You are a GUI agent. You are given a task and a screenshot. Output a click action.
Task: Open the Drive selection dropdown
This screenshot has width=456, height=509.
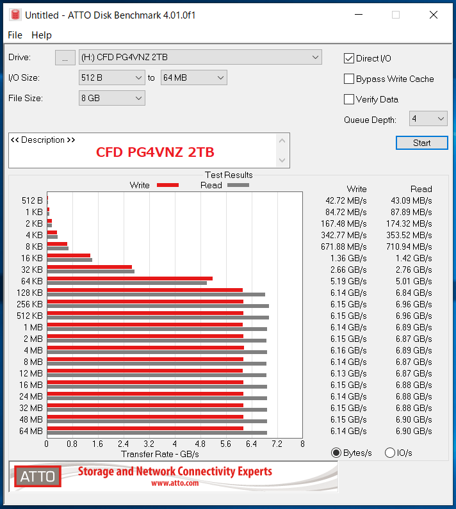click(x=200, y=57)
